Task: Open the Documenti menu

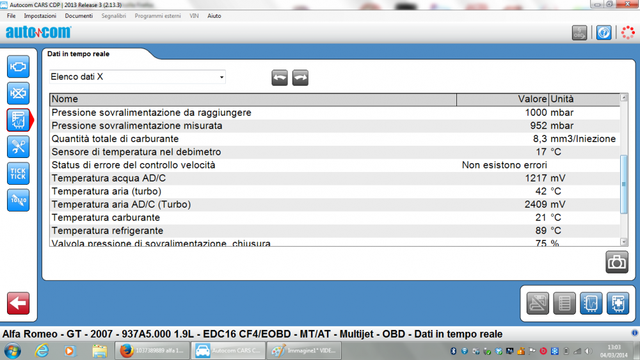Action: 79,15
